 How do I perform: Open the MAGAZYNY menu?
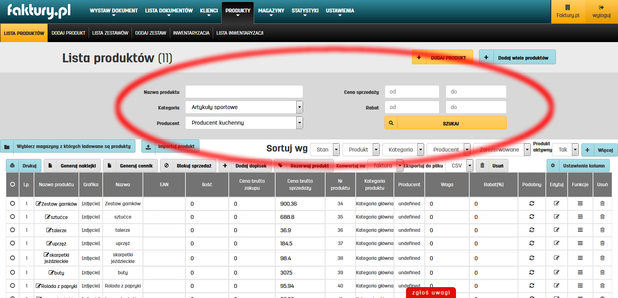point(271,11)
